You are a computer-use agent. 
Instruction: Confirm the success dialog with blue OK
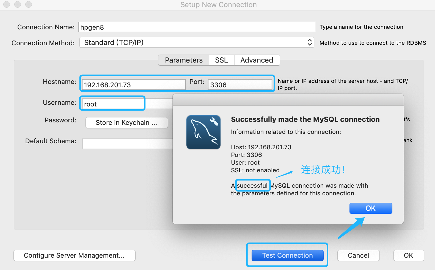tap(370, 208)
